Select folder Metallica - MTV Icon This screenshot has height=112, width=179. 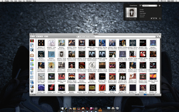(102, 78)
